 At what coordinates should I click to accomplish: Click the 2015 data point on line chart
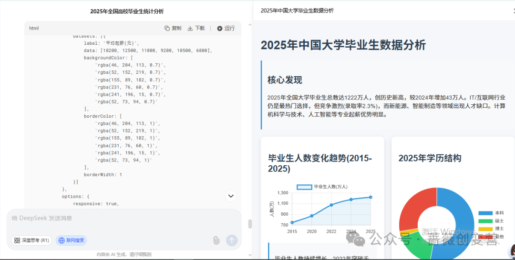(292, 222)
